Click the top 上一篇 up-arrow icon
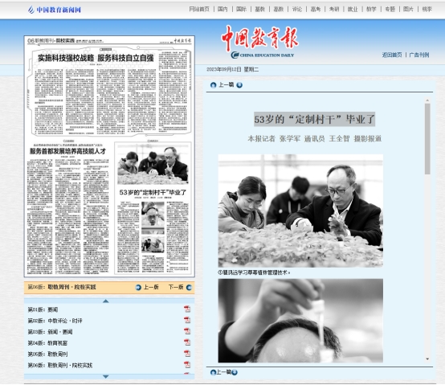 pos(213,85)
